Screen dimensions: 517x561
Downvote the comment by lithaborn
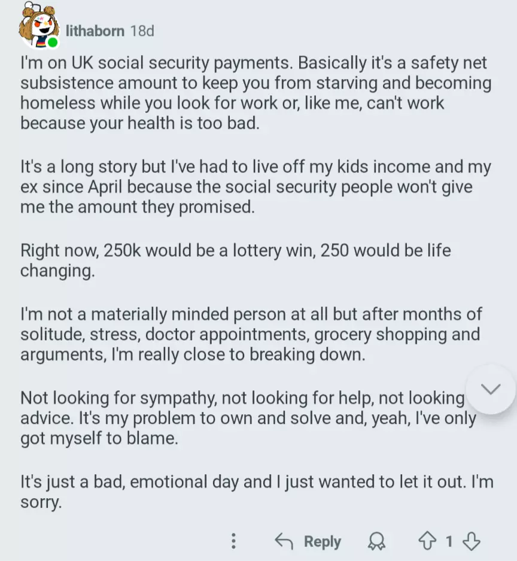click(x=472, y=541)
